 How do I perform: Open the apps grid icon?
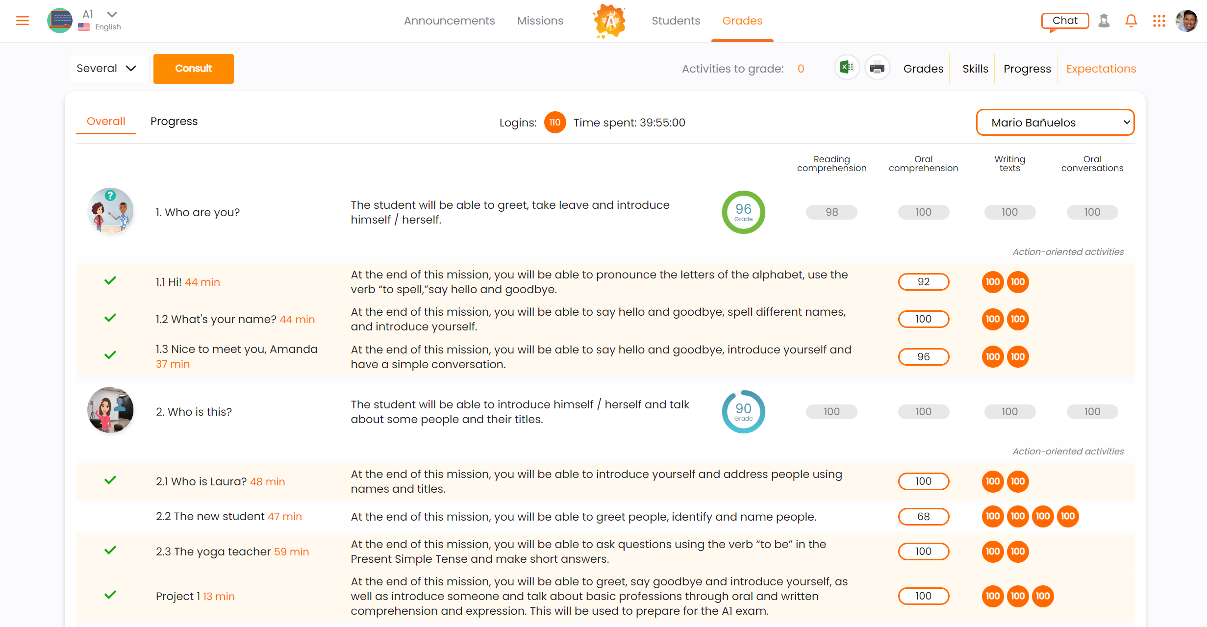coord(1159,21)
